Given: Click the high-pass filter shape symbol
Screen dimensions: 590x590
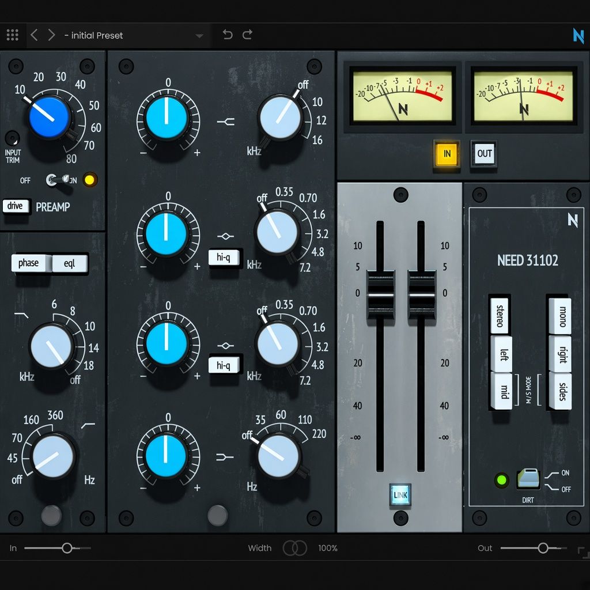Looking at the screenshot, I should coord(88,425).
